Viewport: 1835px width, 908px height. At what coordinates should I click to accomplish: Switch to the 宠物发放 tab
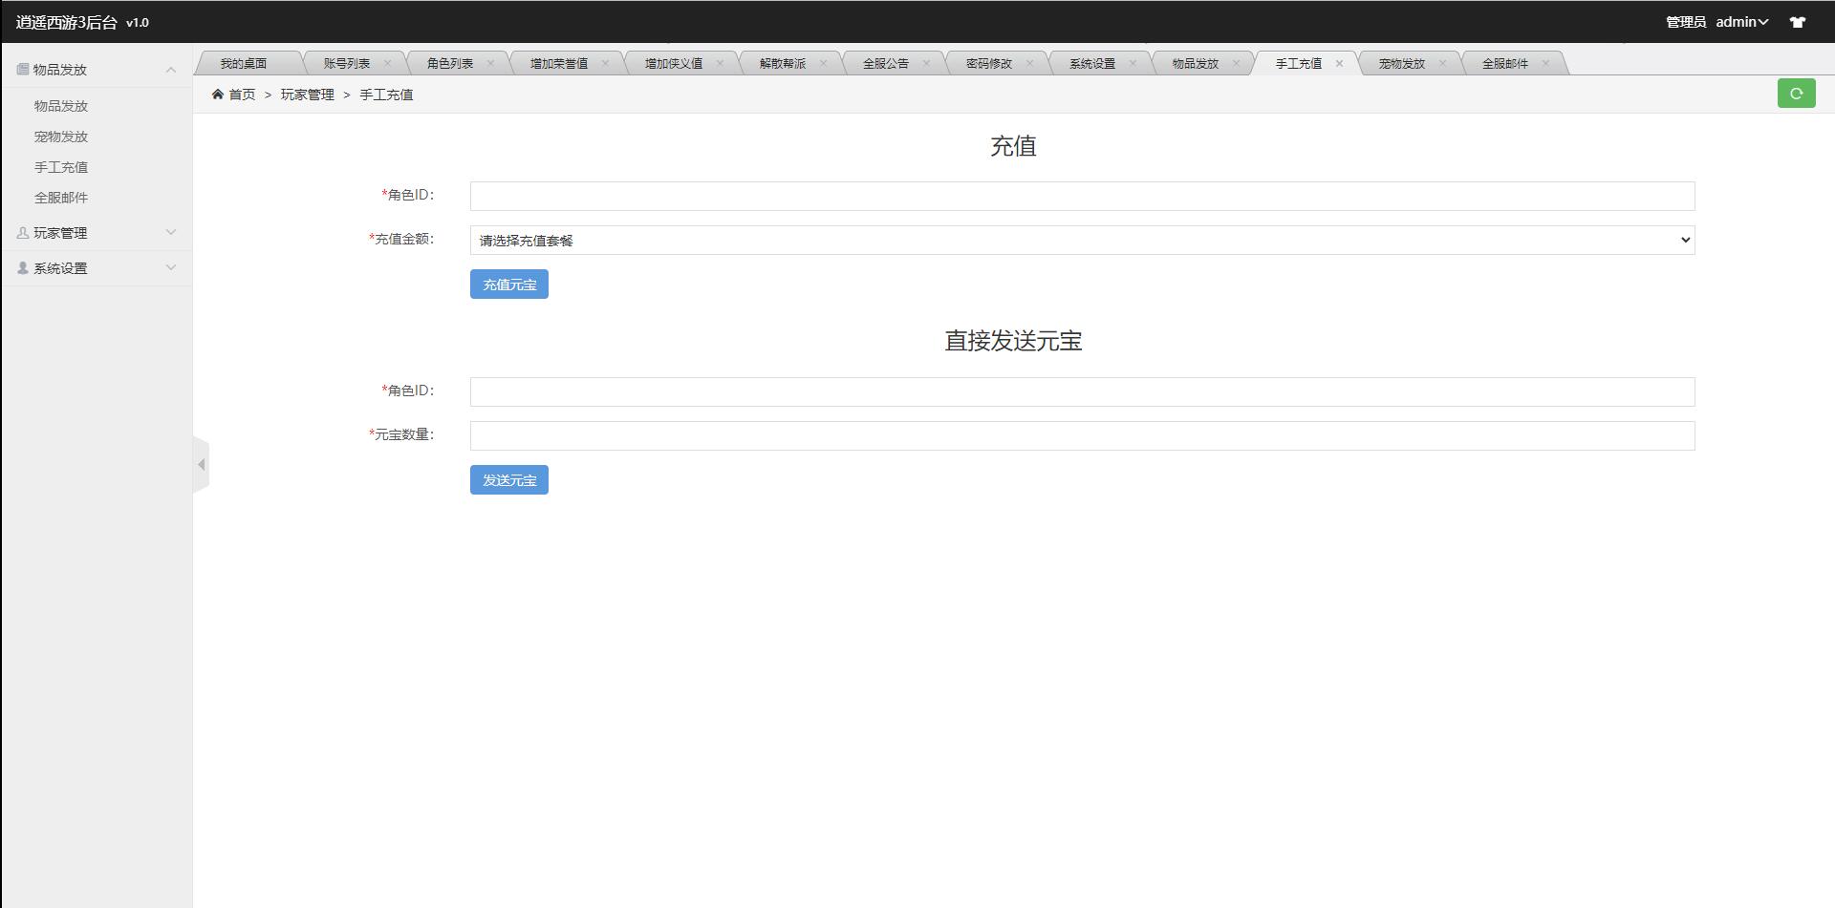(1400, 62)
